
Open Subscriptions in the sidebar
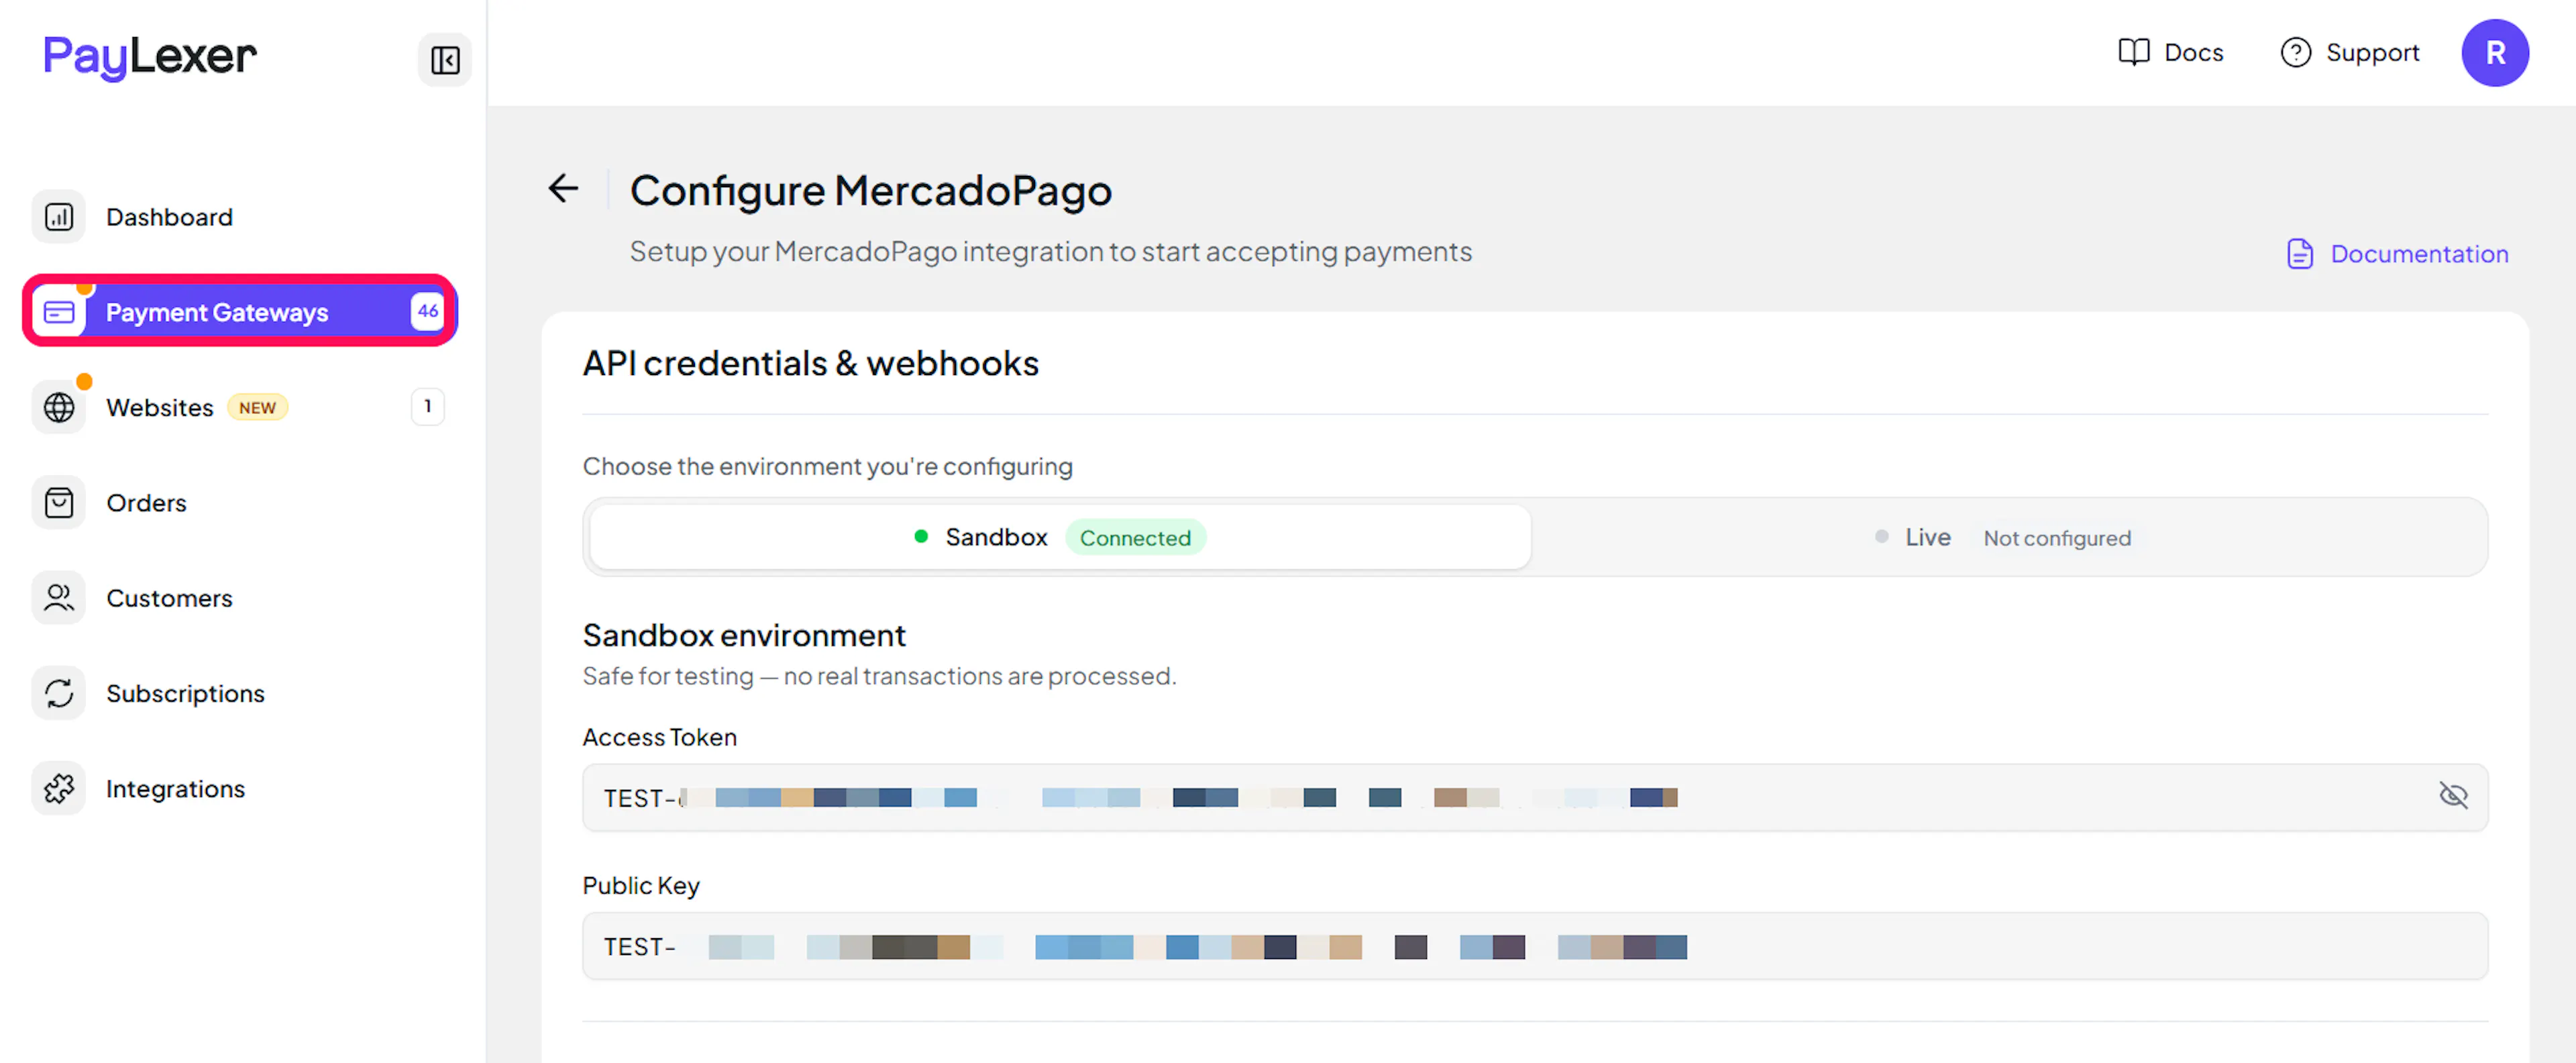pyautogui.click(x=240, y=693)
